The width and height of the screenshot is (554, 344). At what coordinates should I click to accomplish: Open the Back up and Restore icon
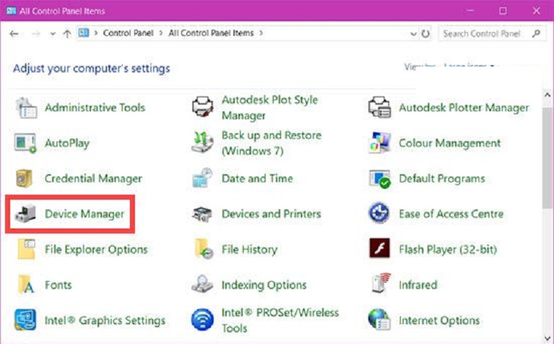point(203,143)
